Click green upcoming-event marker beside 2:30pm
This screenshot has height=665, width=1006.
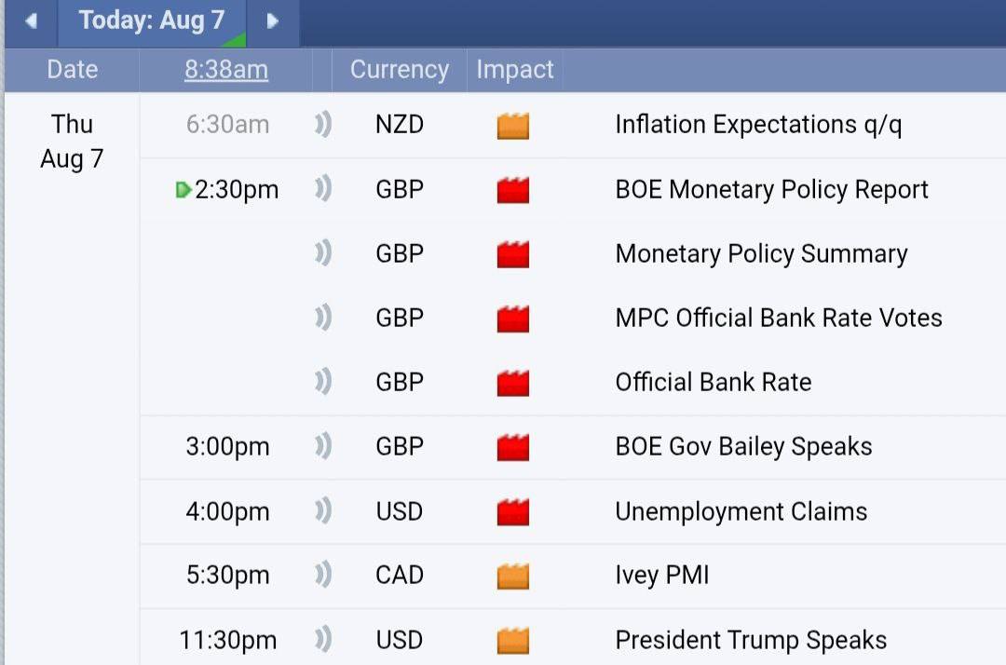184,190
